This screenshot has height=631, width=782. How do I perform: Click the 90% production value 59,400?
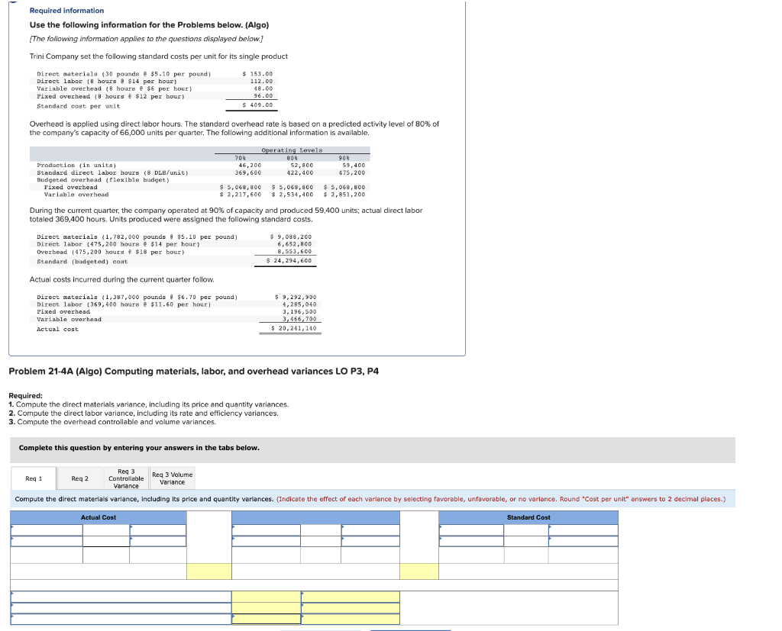pyautogui.click(x=354, y=165)
